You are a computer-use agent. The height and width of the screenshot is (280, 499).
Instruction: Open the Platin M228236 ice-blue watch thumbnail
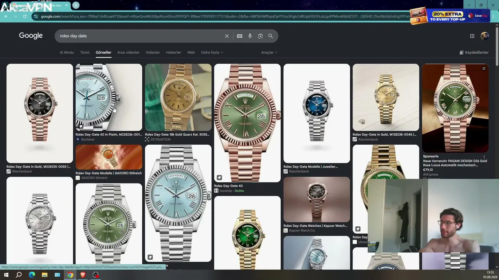[x=109, y=97]
